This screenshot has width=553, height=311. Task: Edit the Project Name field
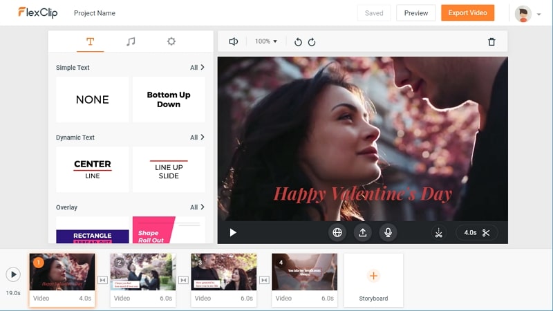click(95, 13)
